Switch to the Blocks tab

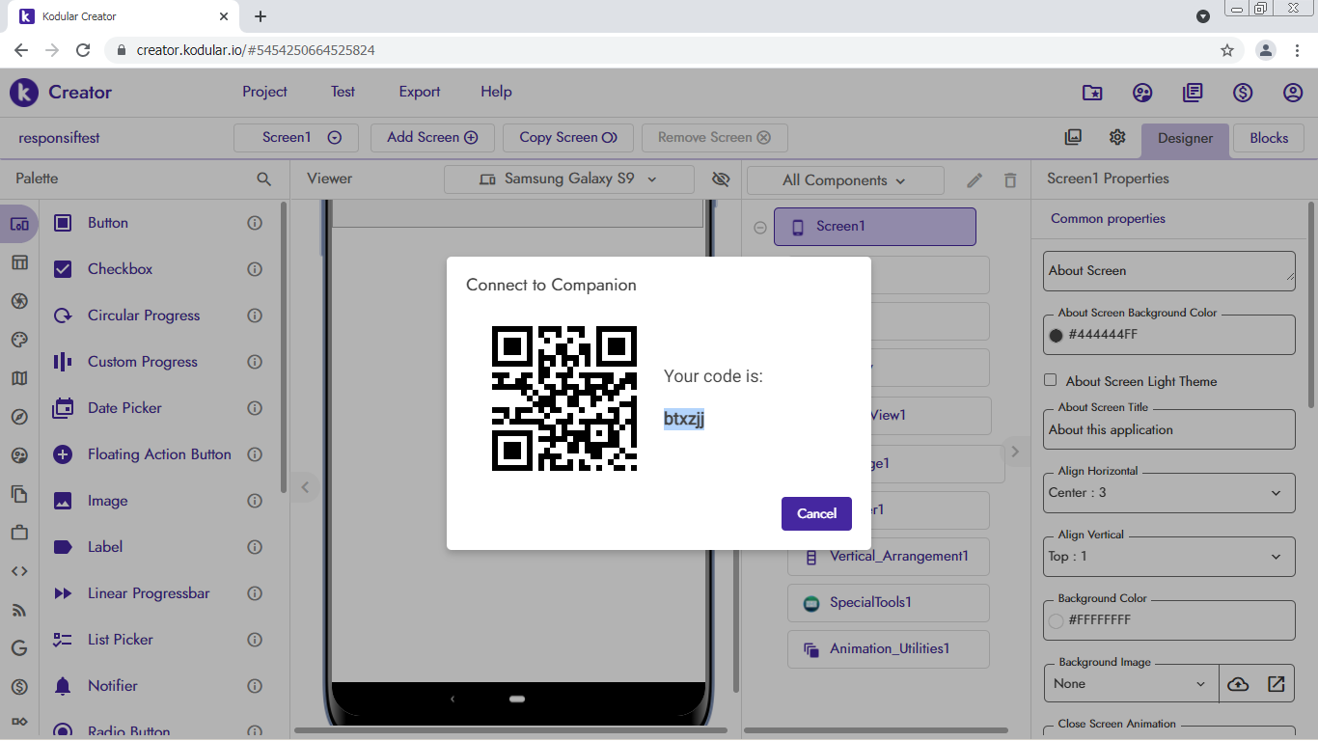pyautogui.click(x=1268, y=138)
